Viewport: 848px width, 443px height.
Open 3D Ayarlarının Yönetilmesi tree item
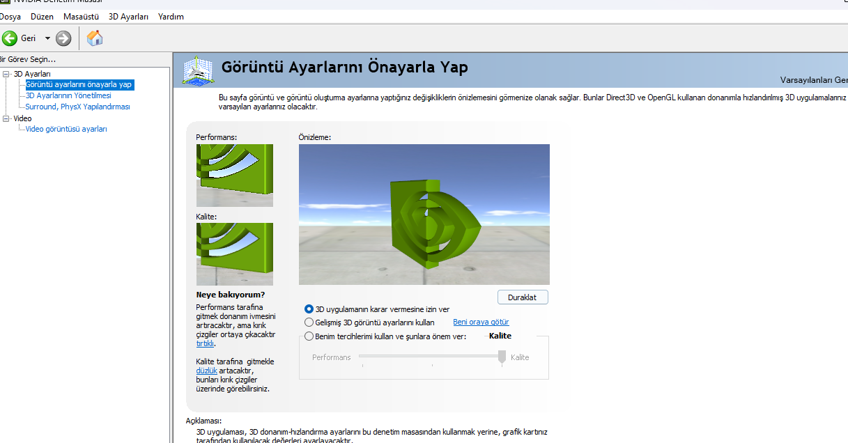coord(68,95)
